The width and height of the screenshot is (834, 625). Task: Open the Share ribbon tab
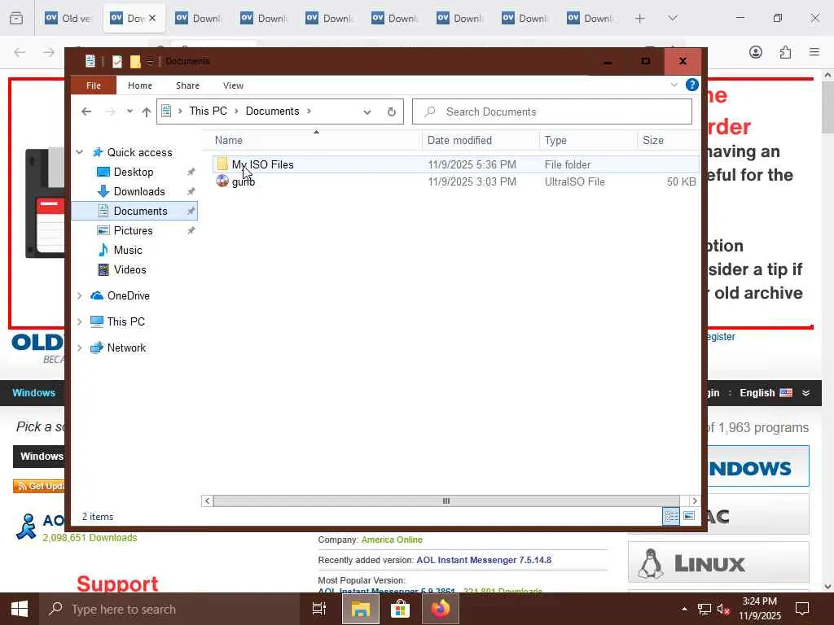188,85
